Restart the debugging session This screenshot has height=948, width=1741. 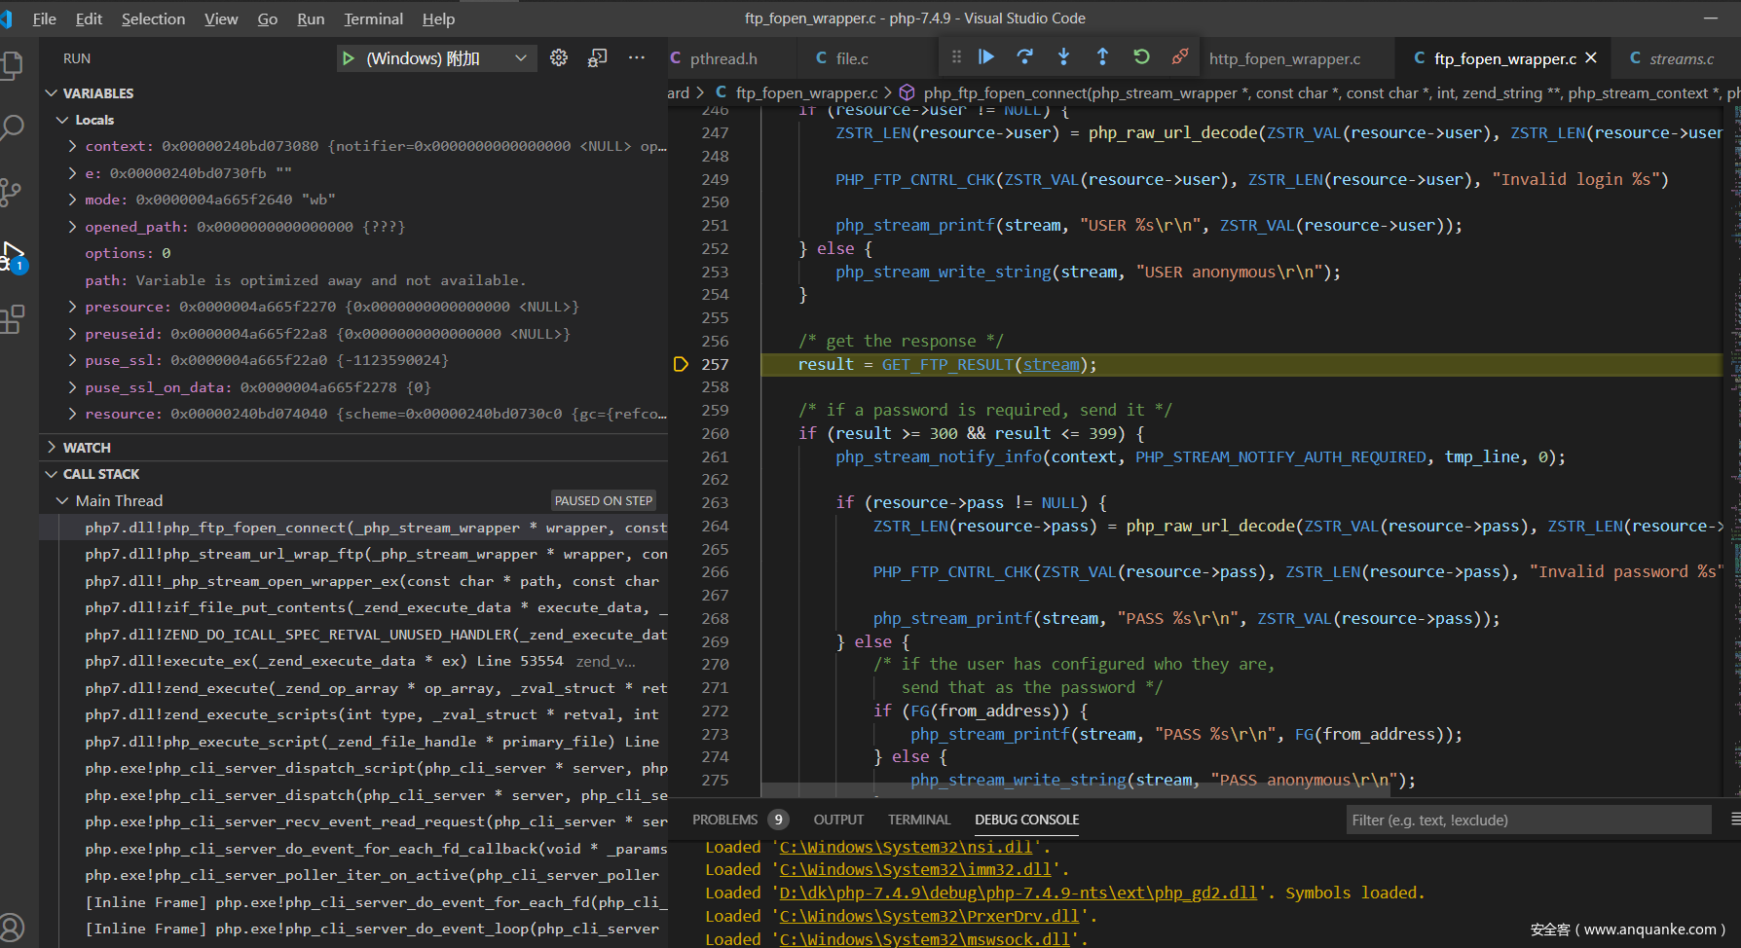coord(1141,57)
